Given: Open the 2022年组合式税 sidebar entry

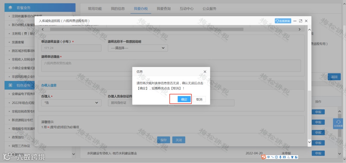Looking at the screenshot, I should point(23,103).
